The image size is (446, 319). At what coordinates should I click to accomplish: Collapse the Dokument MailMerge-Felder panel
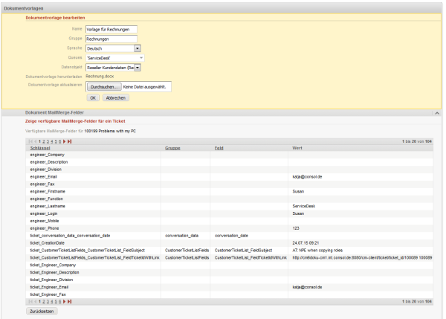438,112
